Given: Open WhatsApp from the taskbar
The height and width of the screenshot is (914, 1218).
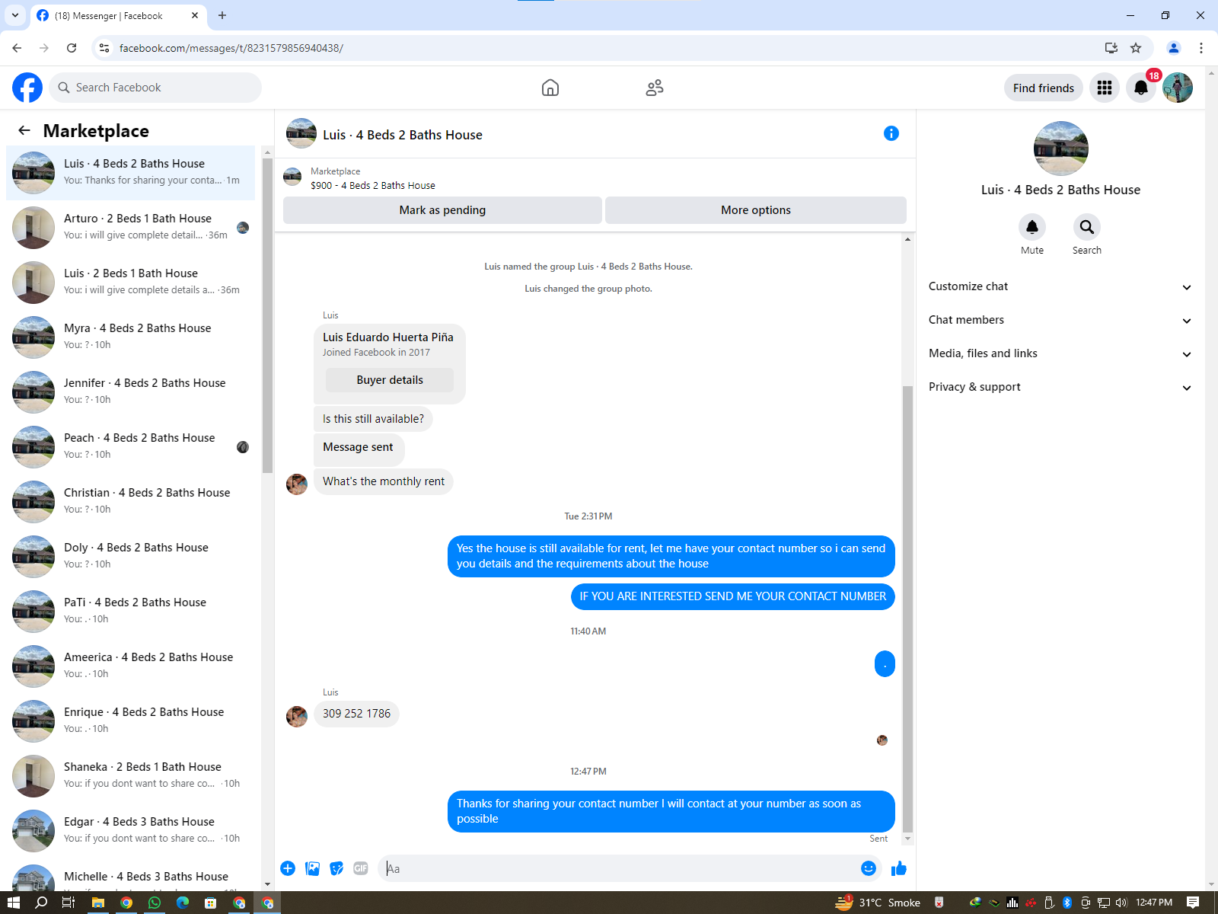Looking at the screenshot, I should point(155,903).
